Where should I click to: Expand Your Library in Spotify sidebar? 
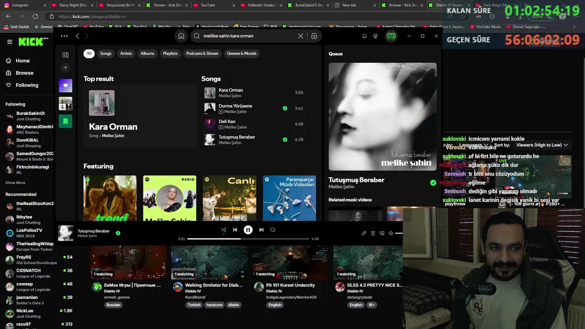(x=65, y=55)
